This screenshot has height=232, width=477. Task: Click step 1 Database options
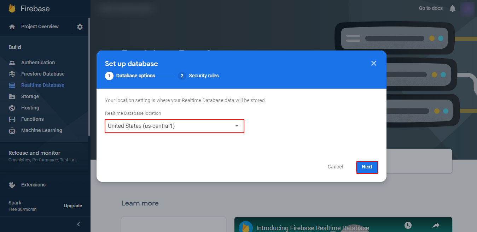click(130, 76)
